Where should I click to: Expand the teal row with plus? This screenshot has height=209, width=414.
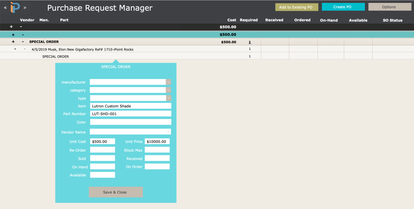point(13,35)
